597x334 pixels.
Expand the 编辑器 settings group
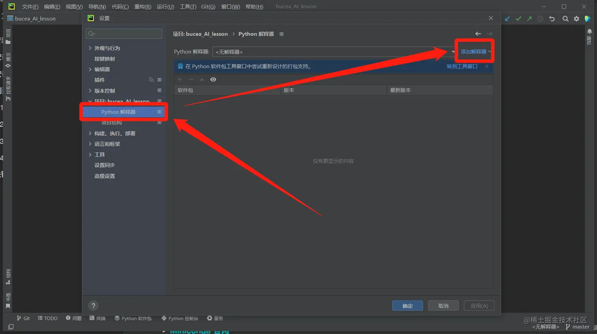coord(90,69)
